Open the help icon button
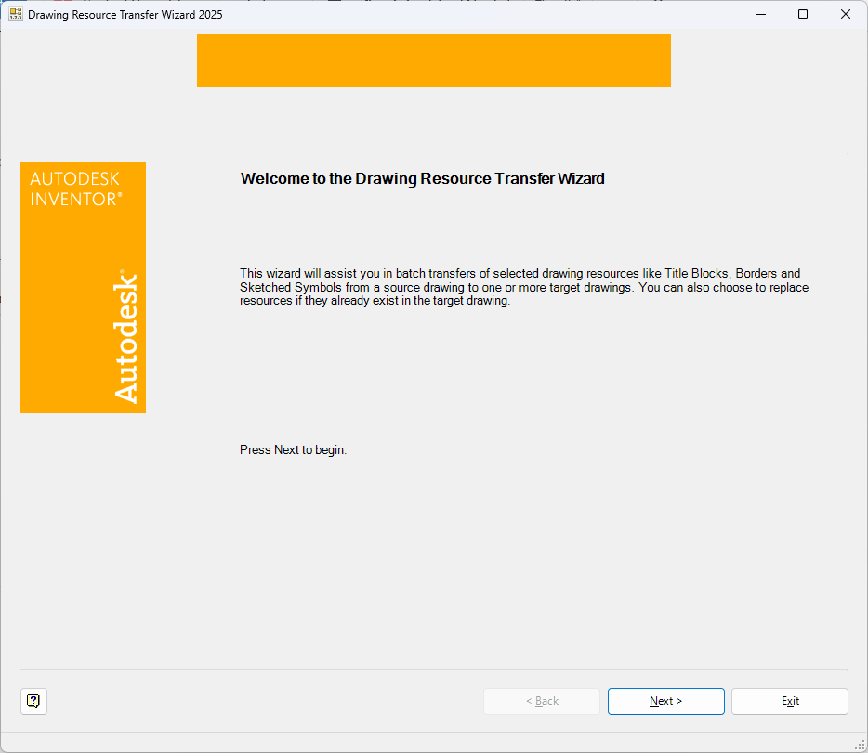 (33, 701)
